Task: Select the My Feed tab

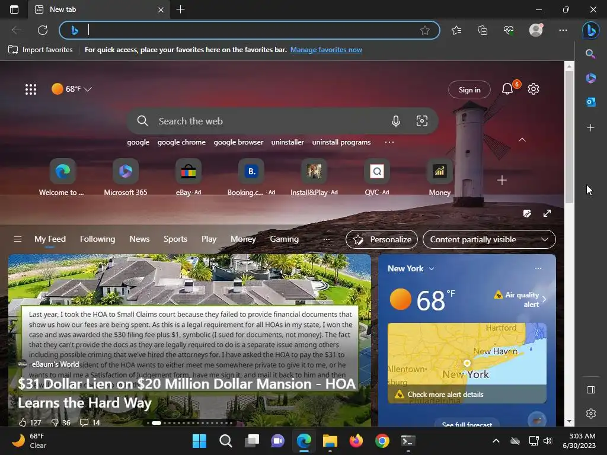Action: point(50,239)
